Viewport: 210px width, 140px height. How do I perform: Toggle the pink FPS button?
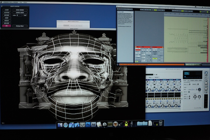pyautogui.click(x=6, y=26)
